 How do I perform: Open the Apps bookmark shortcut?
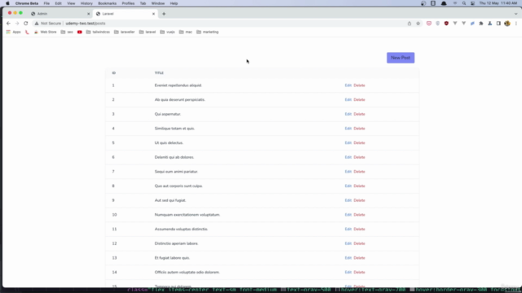tap(14, 32)
